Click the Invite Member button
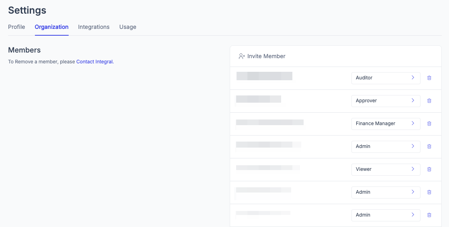 [262, 56]
